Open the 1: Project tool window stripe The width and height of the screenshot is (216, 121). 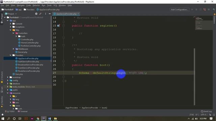tap(2, 19)
